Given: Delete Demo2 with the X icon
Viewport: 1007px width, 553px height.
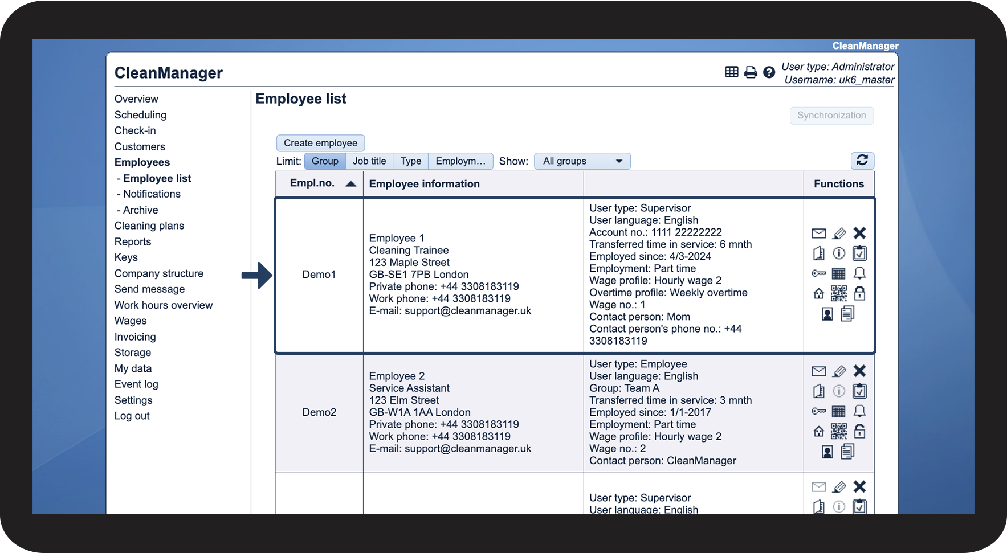Looking at the screenshot, I should (x=859, y=371).
